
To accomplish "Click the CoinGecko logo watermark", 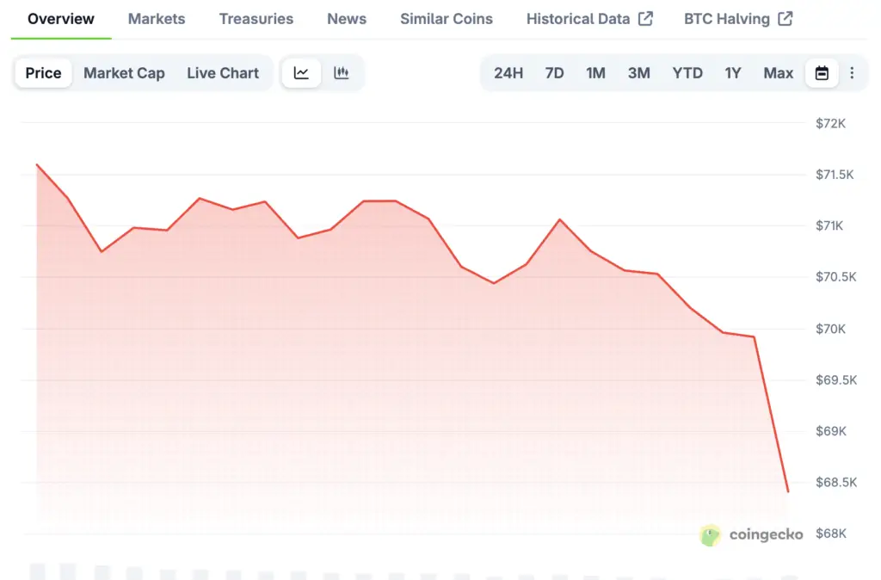I will coord(752,535).
